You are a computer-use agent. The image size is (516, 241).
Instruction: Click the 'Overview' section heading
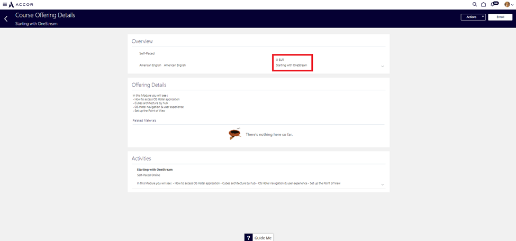[x=142, y=41]
